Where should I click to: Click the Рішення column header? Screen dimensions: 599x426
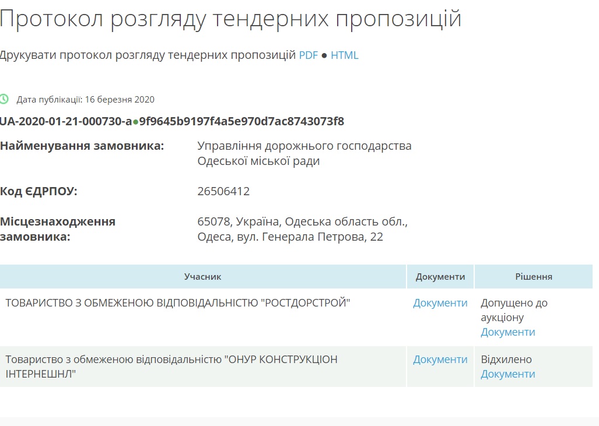(534, 277)
